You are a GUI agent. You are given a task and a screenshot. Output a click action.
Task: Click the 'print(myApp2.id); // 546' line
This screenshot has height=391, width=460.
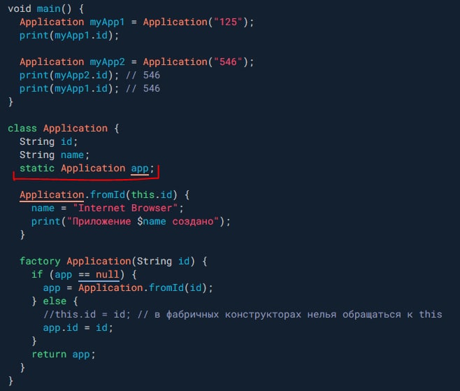pyautogui.click(x=89, y=75)
